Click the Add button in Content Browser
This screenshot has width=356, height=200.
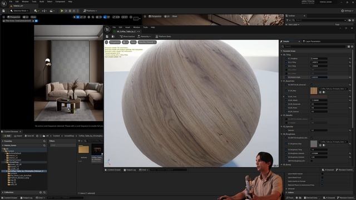(7, 136)
